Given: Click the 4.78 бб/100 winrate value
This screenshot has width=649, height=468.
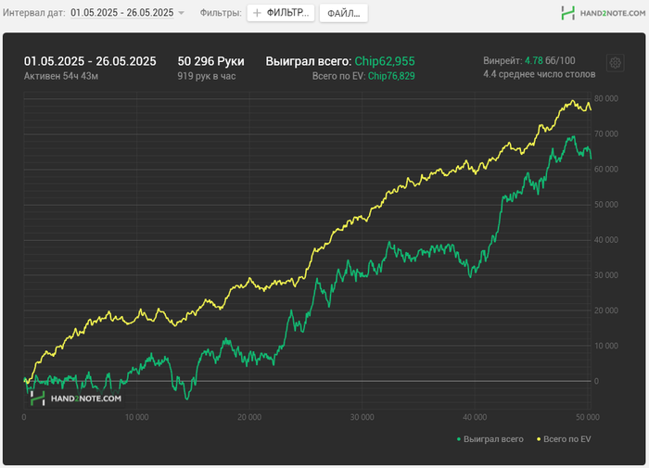Looking at the screenshot, I should pos(550,61).
